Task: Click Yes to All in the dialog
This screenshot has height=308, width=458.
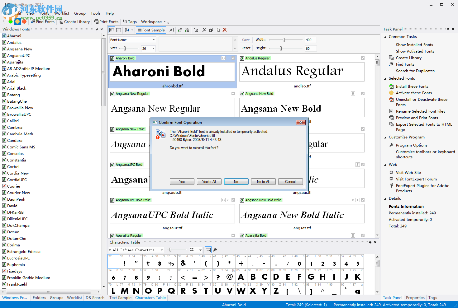Action: tap(209, 182)
